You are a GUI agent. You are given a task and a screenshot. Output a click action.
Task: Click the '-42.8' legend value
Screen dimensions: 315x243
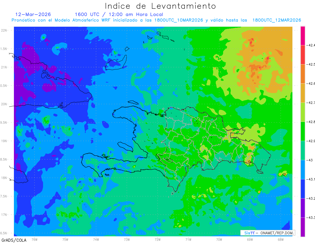click(x=311, y=122)
